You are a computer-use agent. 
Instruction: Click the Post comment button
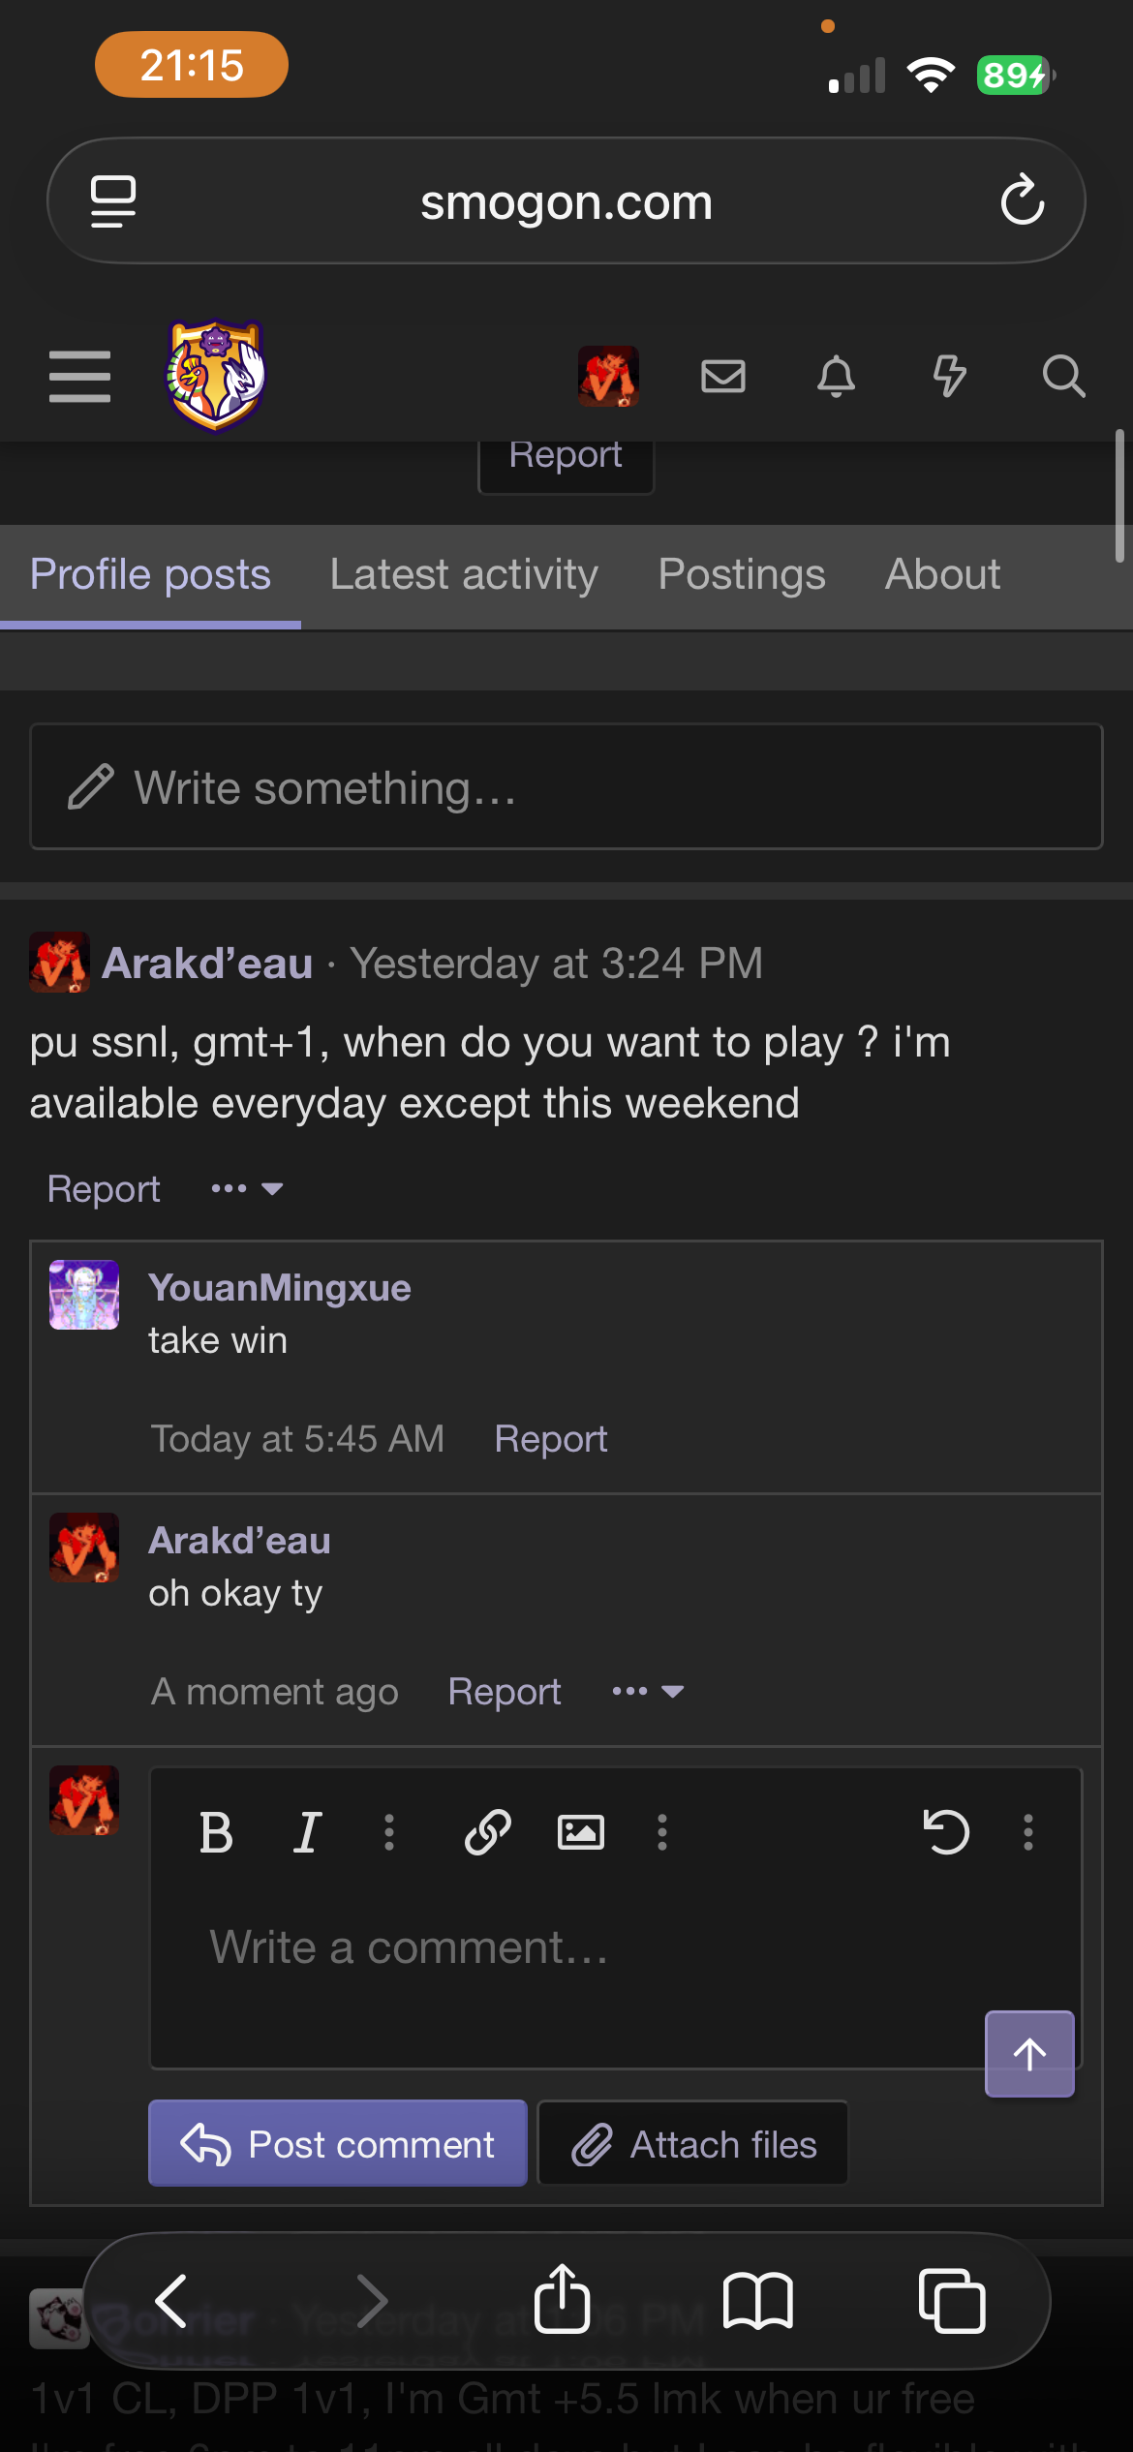pyautogui.click(x=337, y=2144)
